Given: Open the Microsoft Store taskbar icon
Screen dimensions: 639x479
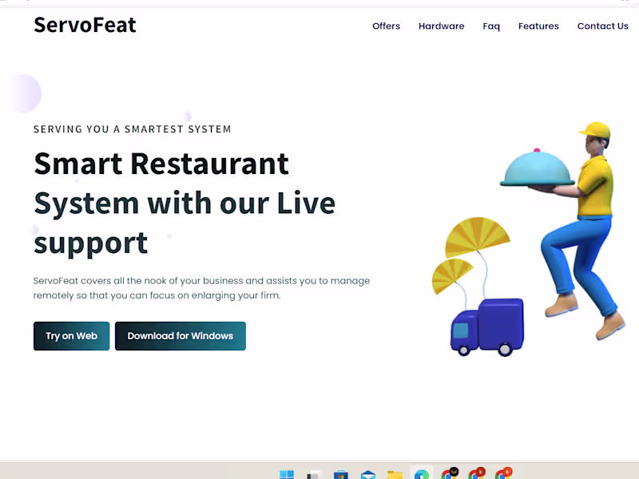Looking at the screenshot, I should click(x=341, y=475).
